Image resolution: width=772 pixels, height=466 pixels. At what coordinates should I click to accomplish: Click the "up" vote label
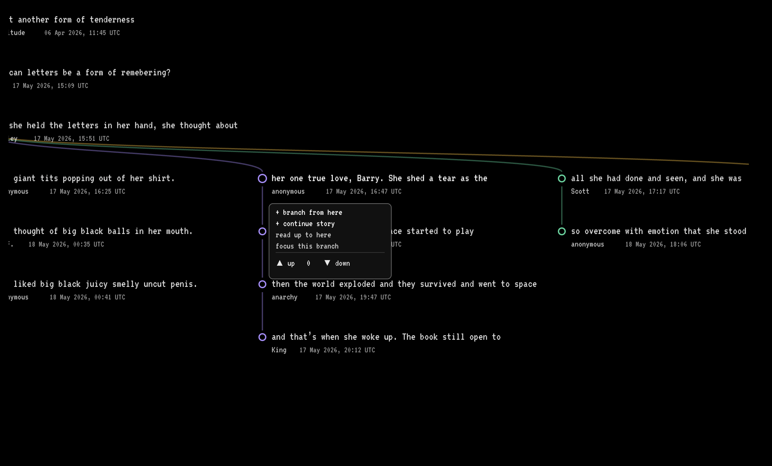tap(291, 263)
